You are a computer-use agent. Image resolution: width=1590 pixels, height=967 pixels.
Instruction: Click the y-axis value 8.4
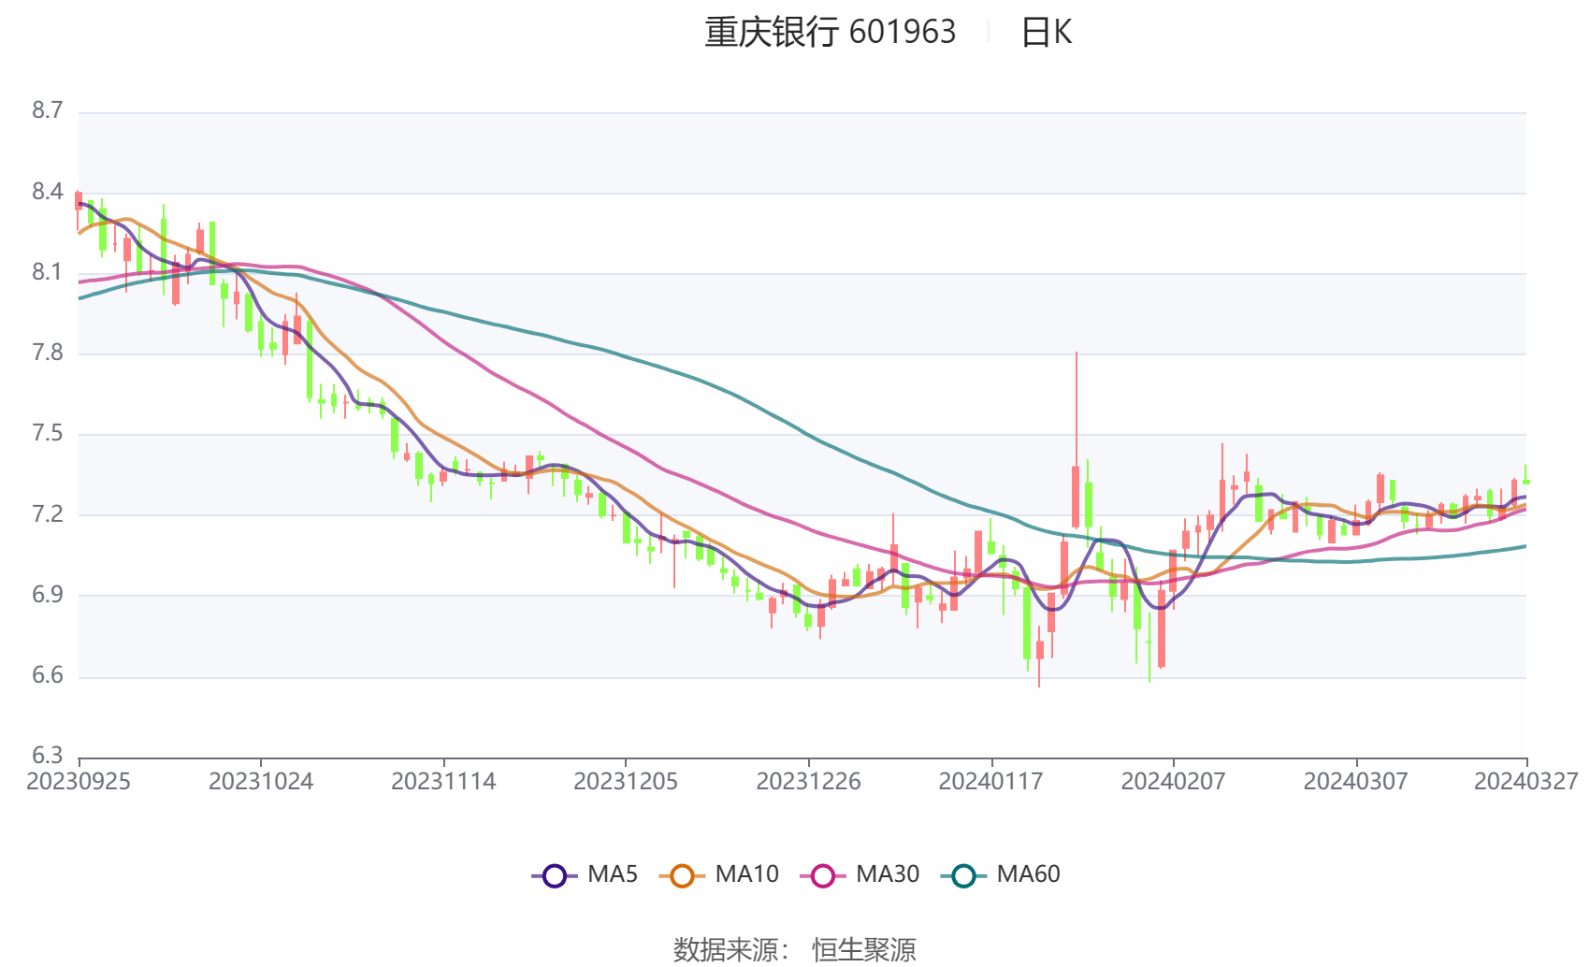point(48,193)
